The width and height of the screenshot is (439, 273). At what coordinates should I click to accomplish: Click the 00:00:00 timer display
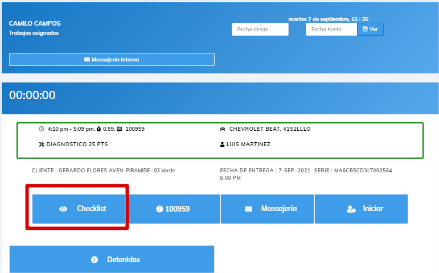pos(32,95)
